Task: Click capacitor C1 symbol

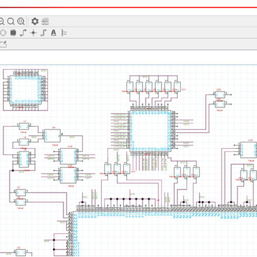Action: 21,193
